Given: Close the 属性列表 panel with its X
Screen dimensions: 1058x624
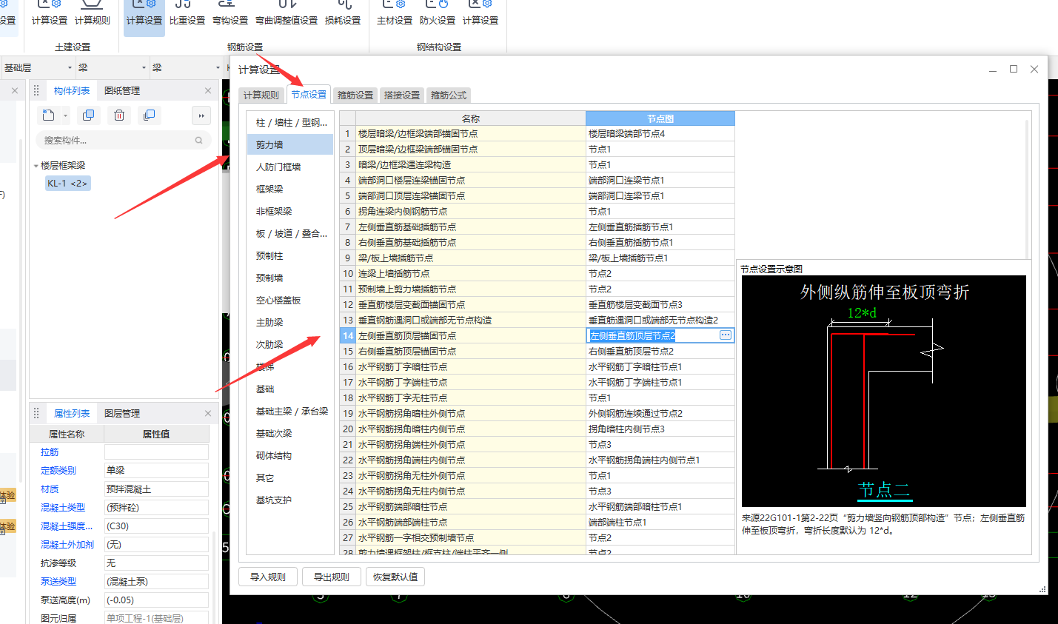Looking at the screenshot, I should [x=208, y=413].
